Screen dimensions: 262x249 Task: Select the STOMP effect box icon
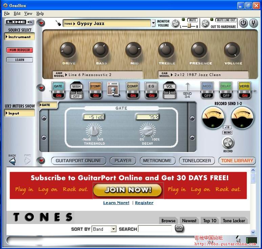(x=95, y=86)
